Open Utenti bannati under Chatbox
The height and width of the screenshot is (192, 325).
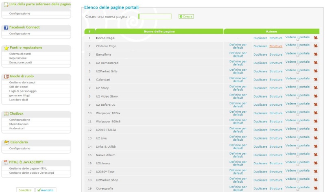pos(19,124)
